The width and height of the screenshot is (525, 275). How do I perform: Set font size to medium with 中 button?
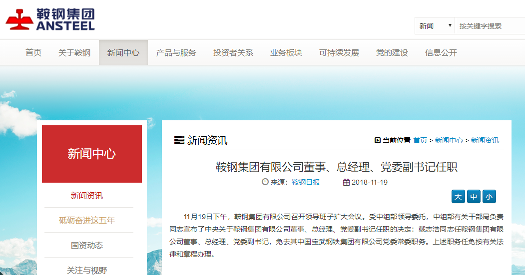474,197
